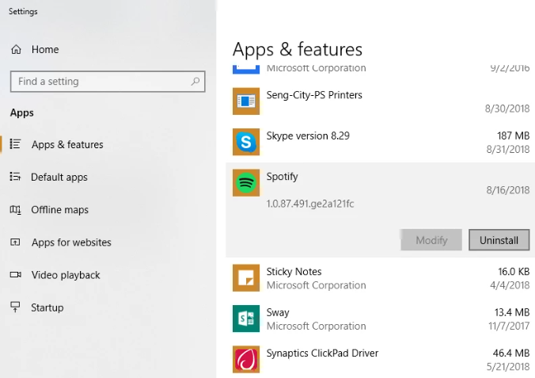
Task: Click the Spotify install date 8/16/2018
Action: tap(508, 190)
